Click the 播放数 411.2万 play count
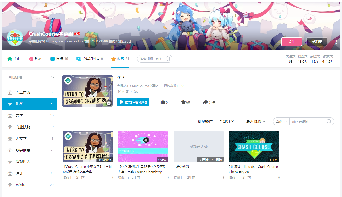Viewport: 342px width, 197px height. 328,59
